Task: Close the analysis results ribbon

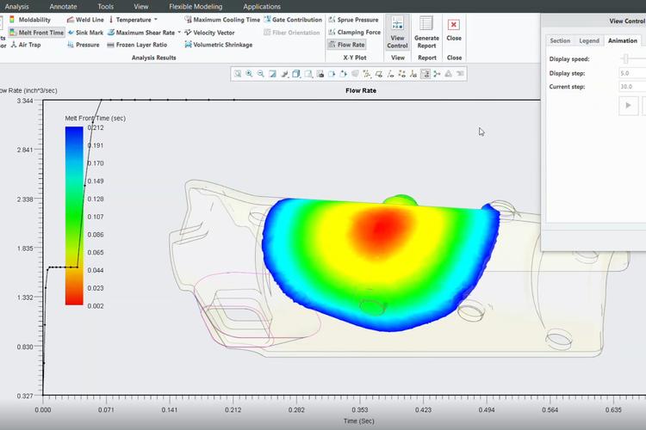Action: 454,31
